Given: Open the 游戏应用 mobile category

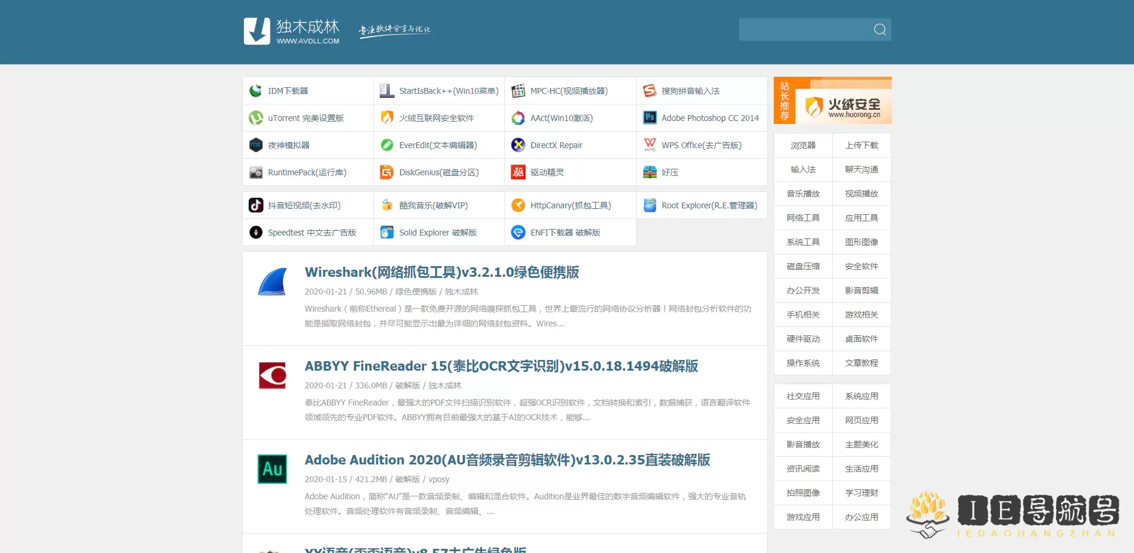Looking at the screenshot, I should click(803, 517).
